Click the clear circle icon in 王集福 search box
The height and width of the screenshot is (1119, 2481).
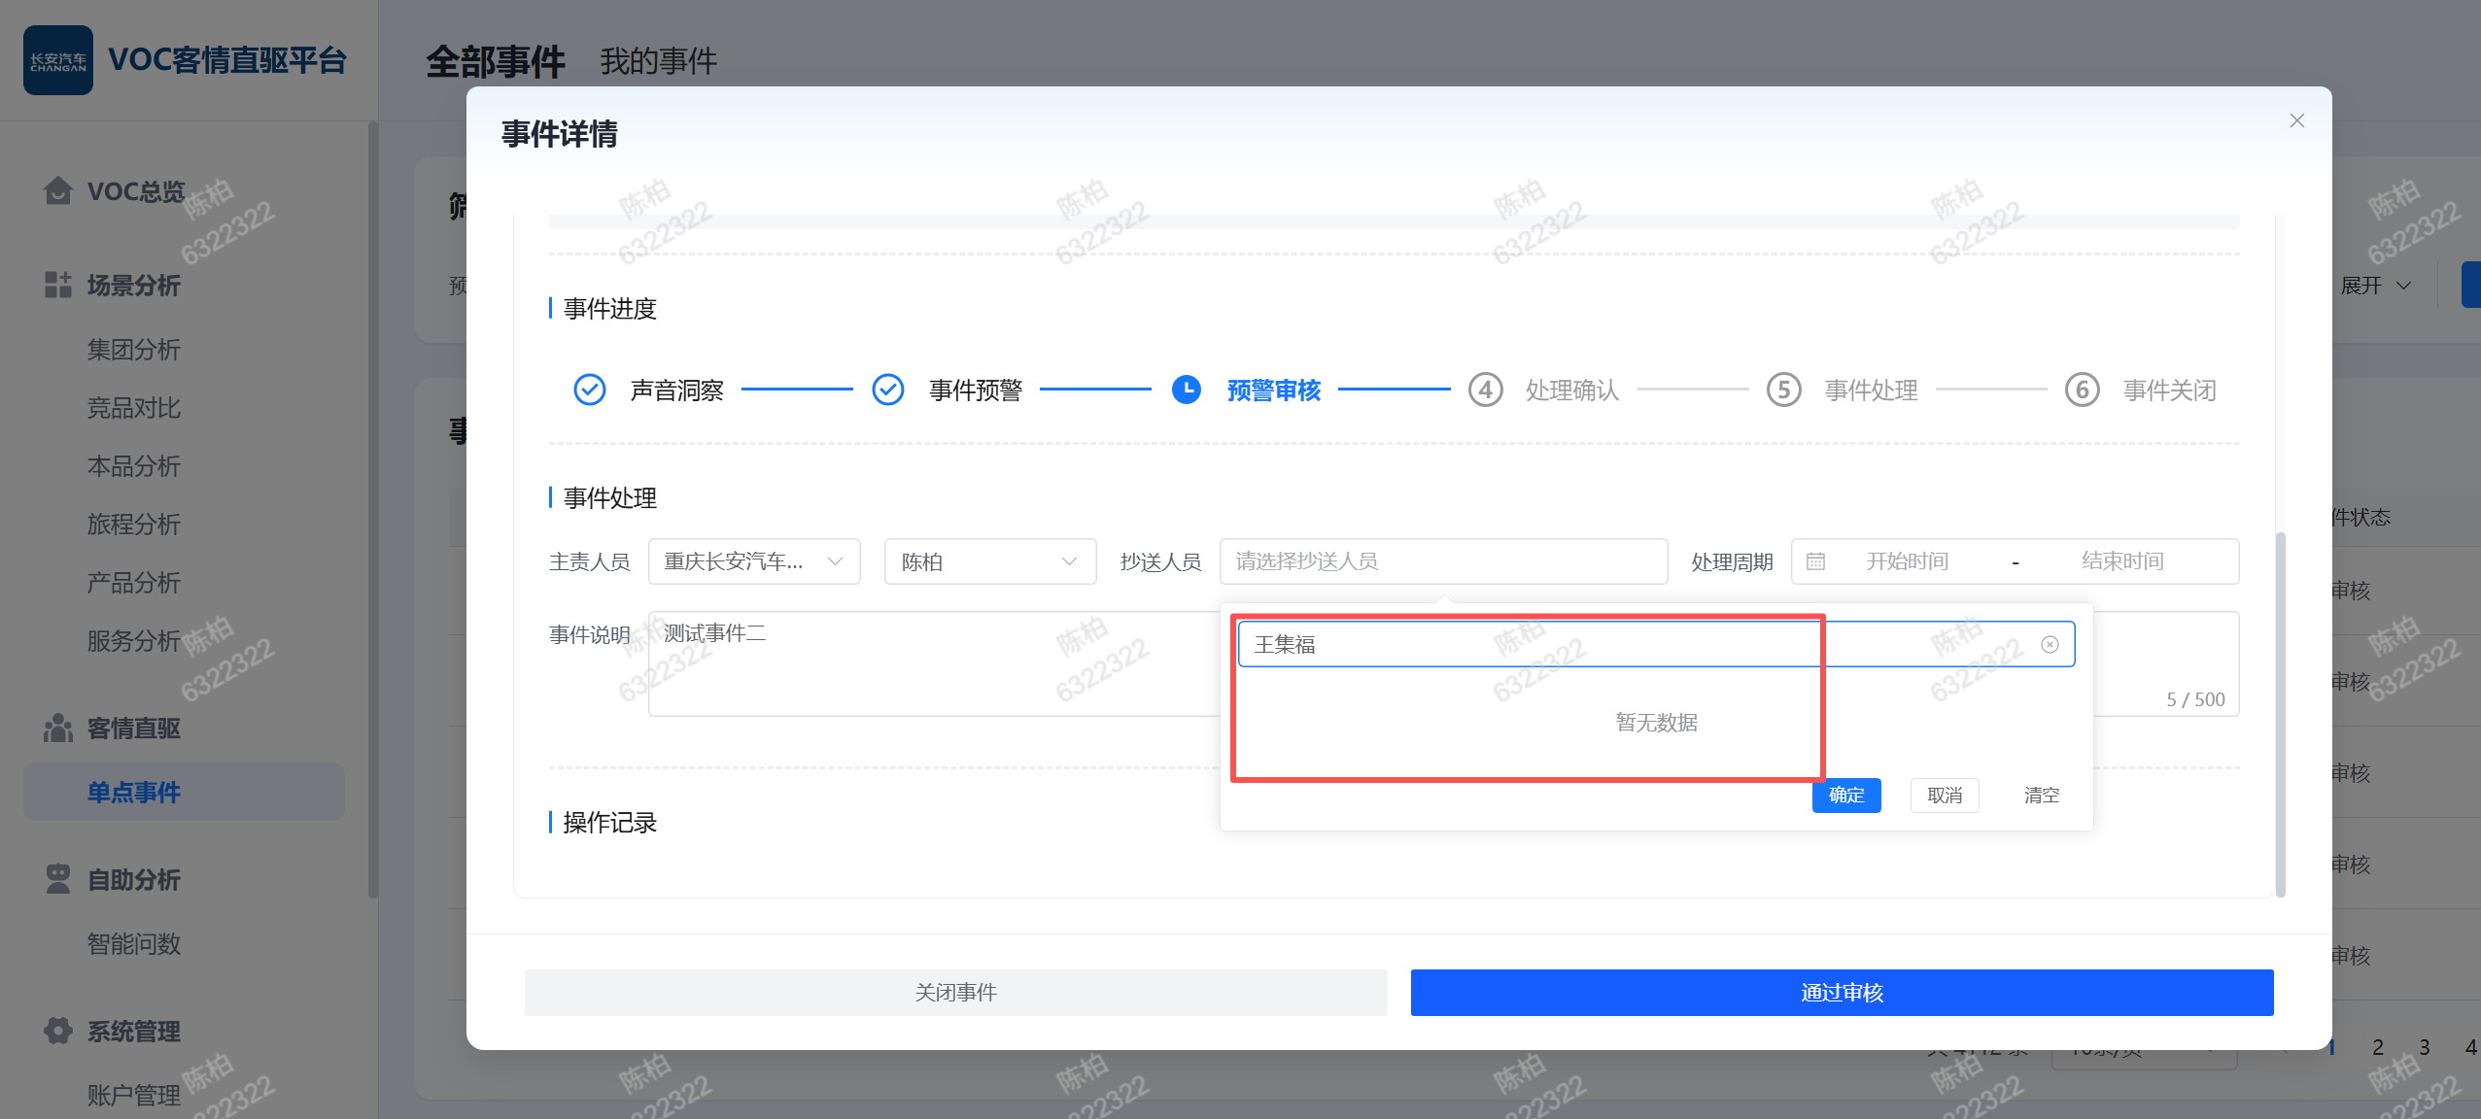coord(2050,644)
